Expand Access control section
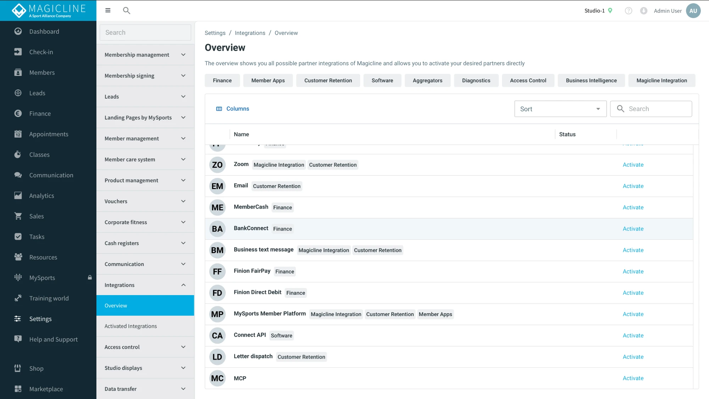This screenshot has height=399, width=709. [145, 347]
